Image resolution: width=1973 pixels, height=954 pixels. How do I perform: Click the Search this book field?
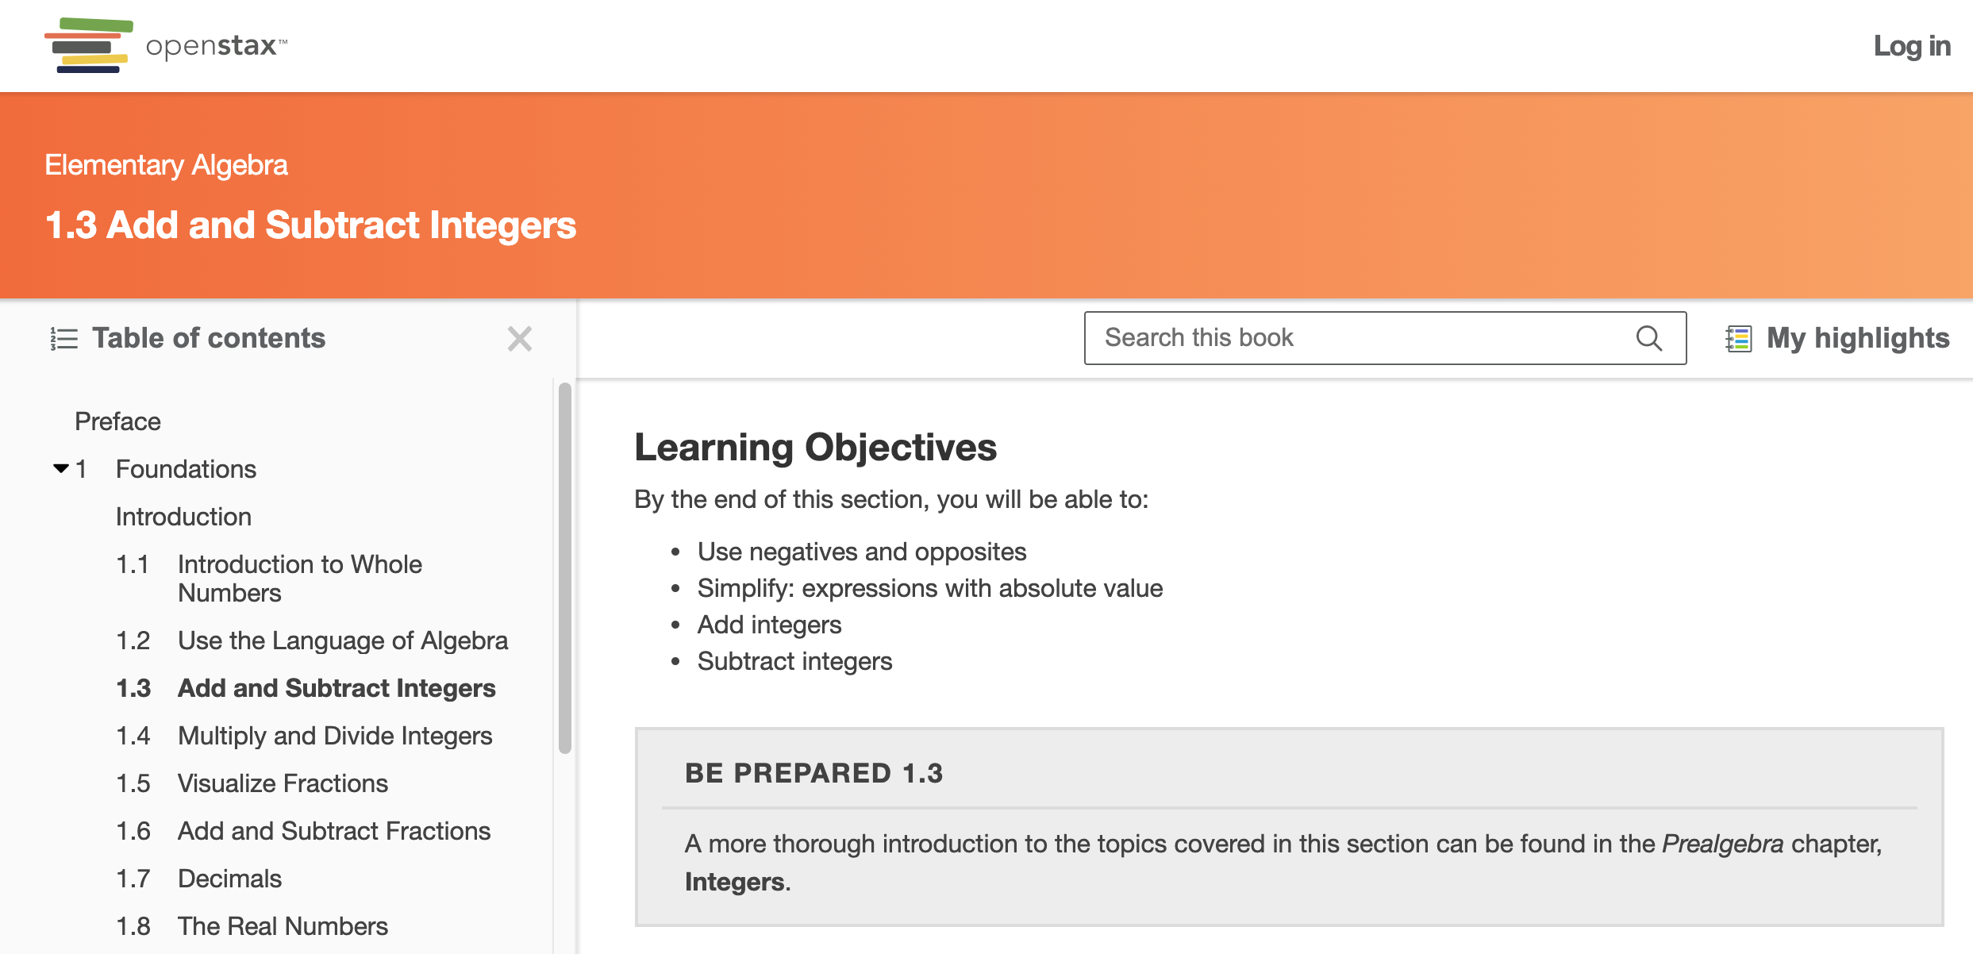coord(1357,338)
